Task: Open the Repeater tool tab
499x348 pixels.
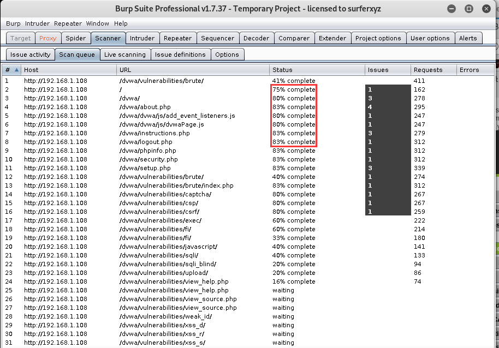Action: 177,38
